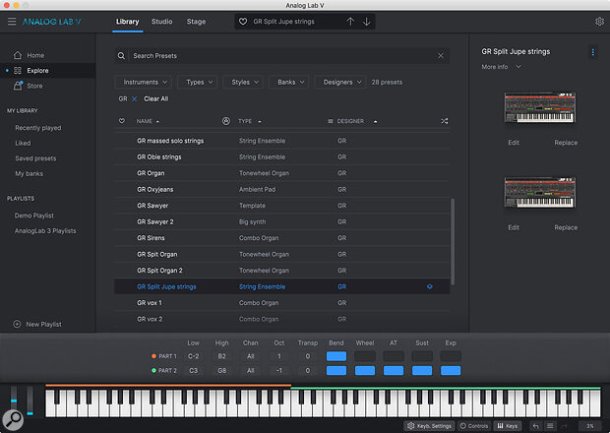Sort presets by TYPE column

[249, 121]
